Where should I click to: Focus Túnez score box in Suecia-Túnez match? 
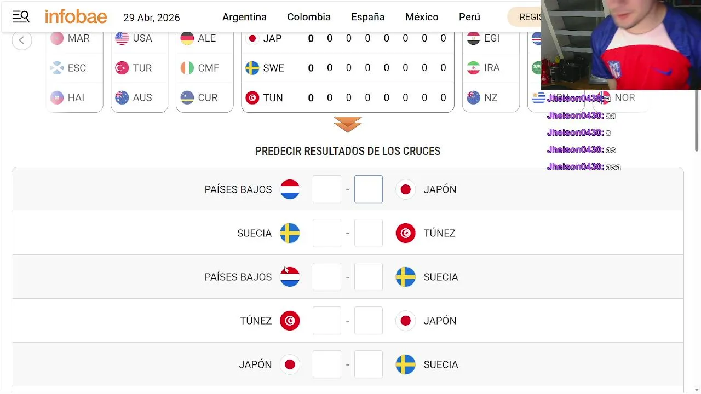(369, 233)
